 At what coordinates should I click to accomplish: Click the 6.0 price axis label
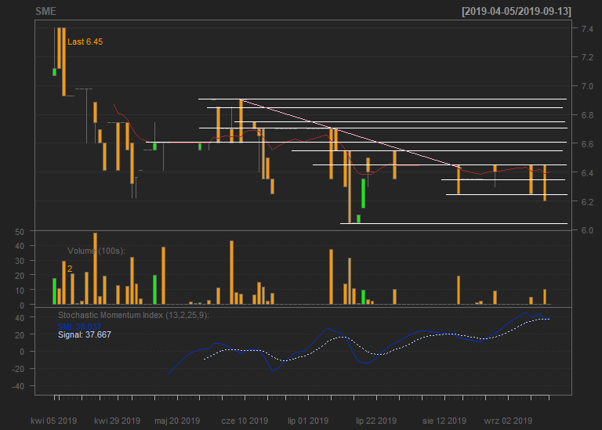tap(587, 230)
